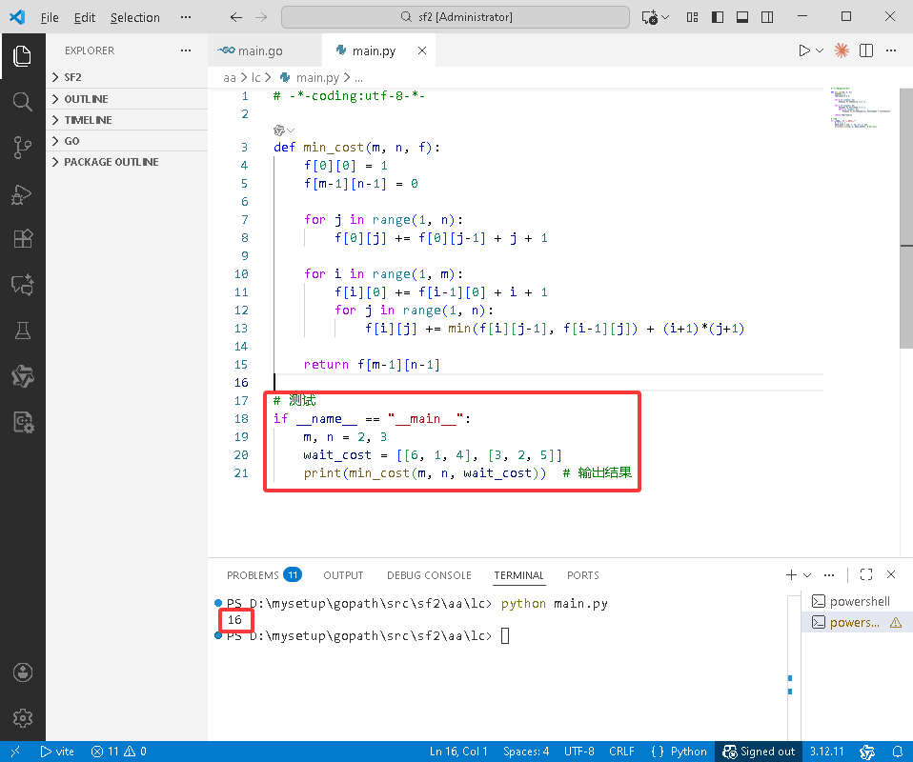Expand the TIMELINE section
Viewport: 913px width, 762px height.
pyautogui.click(x=127, y=120)
